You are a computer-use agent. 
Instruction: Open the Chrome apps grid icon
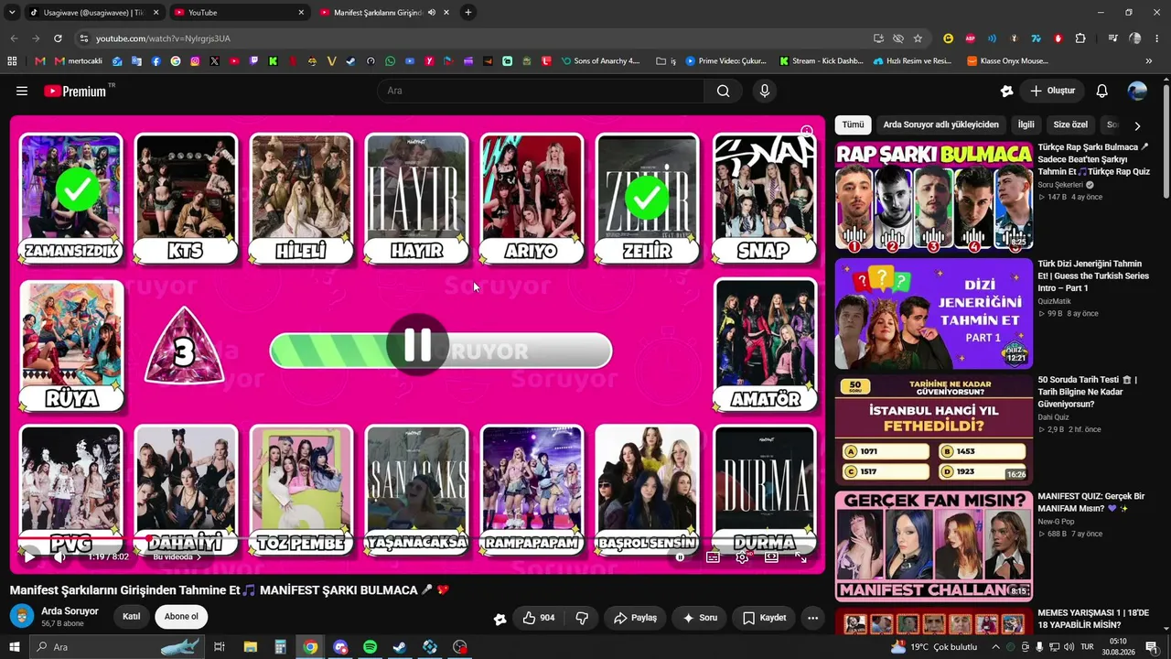click(12, 61)
